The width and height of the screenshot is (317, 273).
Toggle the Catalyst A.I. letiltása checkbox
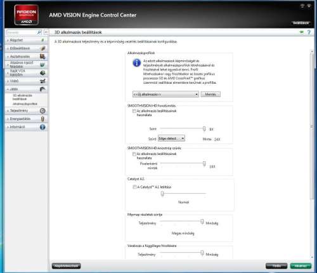(x=134, y=187)
